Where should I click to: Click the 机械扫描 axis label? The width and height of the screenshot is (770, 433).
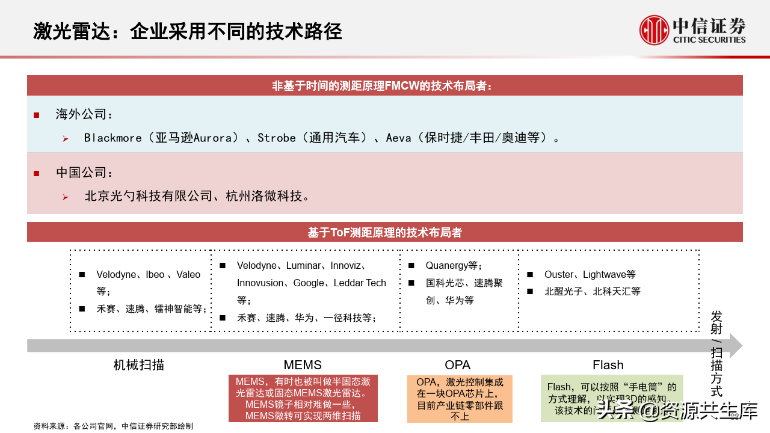coord(139,364)
